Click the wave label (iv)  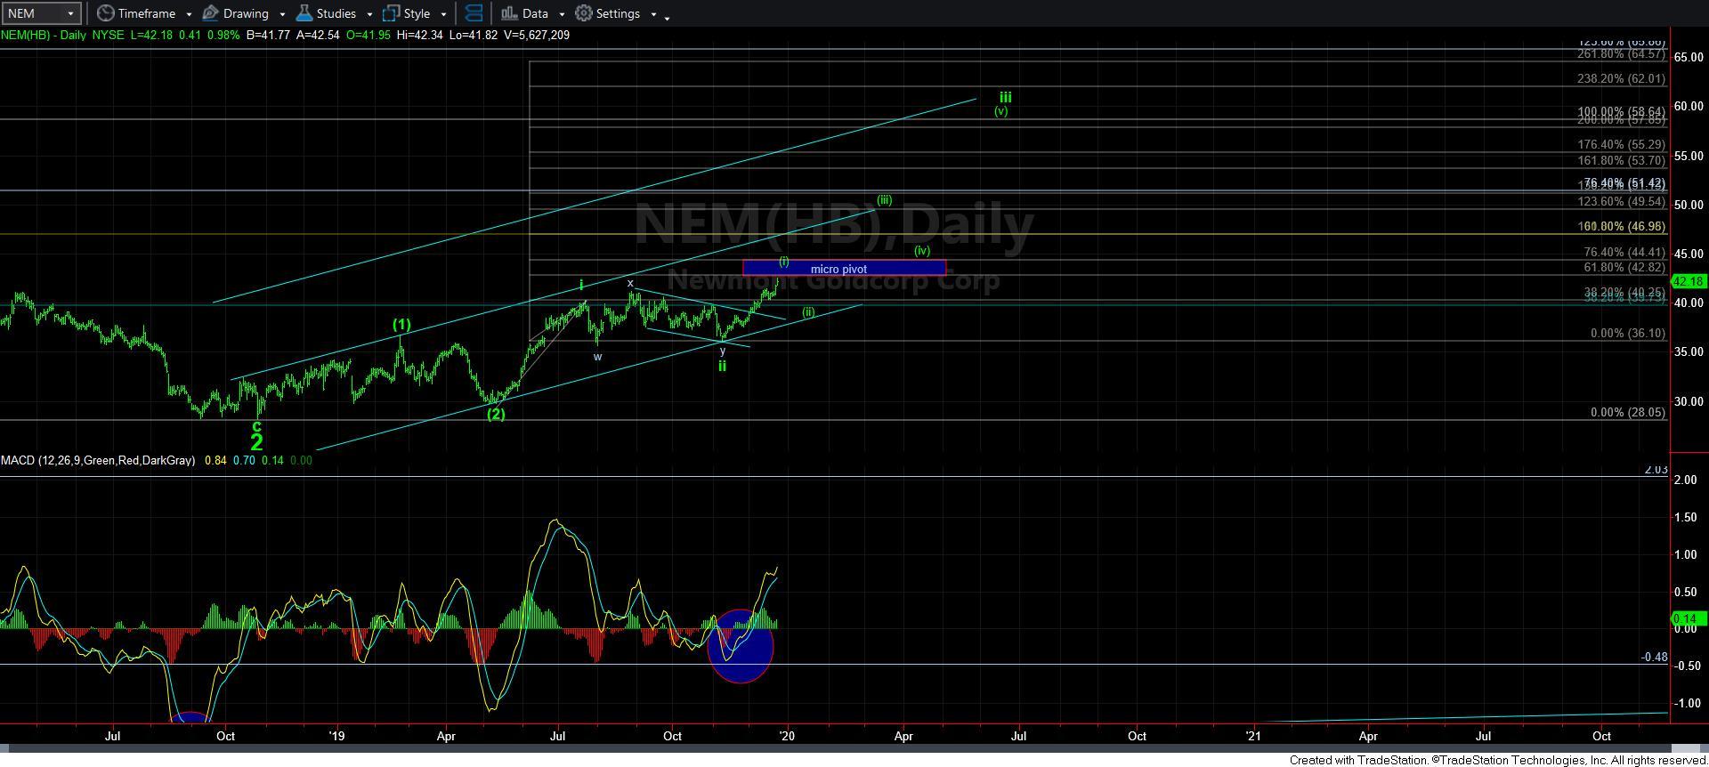(922, 251)
